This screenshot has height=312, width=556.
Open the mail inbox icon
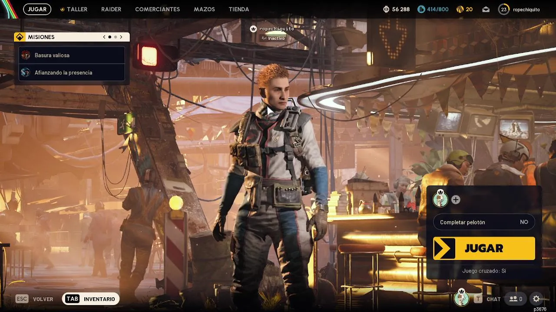point(486,9)
